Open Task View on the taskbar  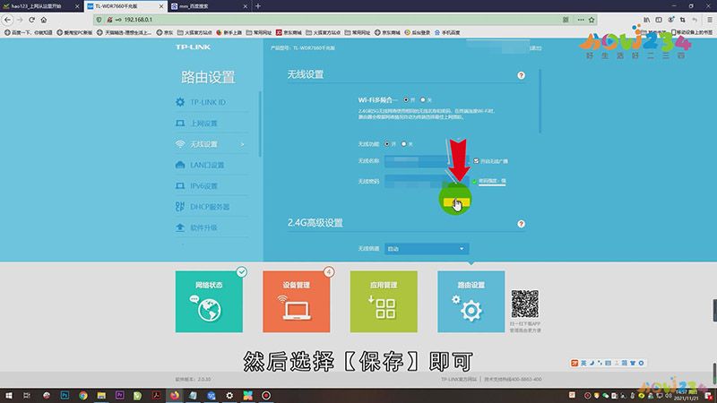[27, 395]
